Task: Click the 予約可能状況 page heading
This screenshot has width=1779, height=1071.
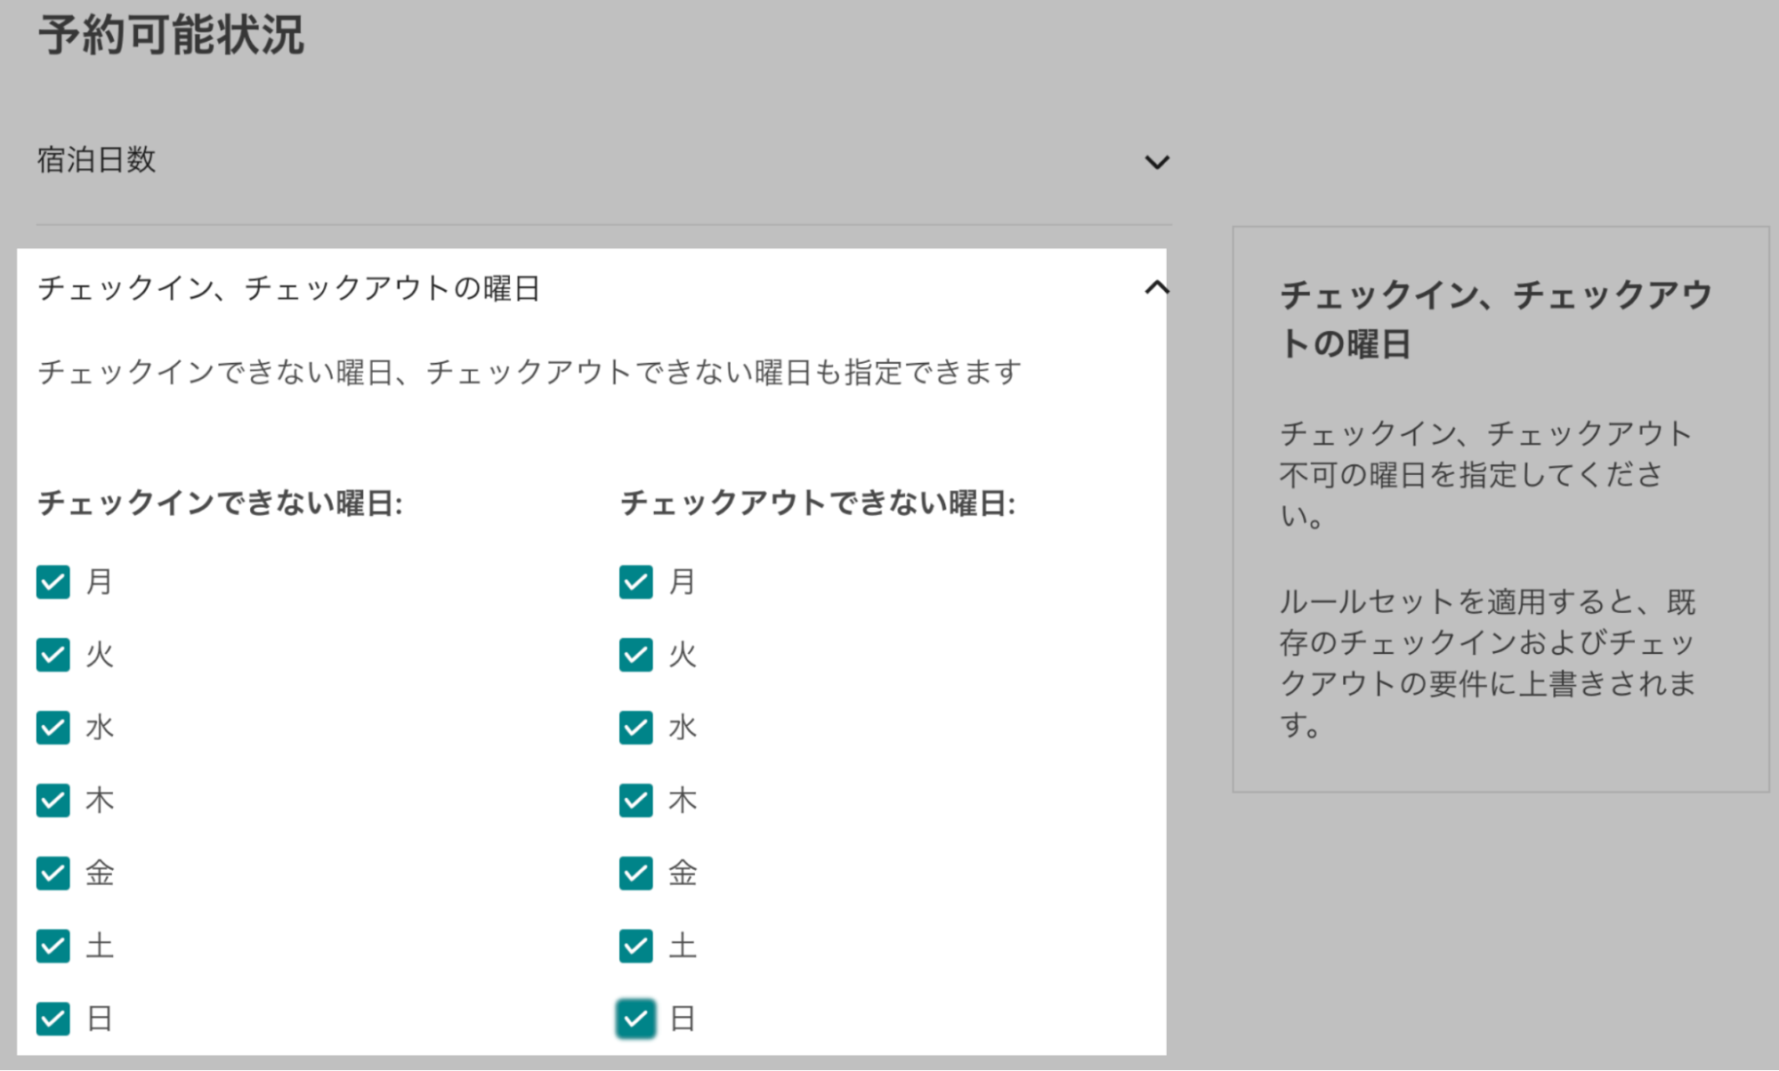Action: tap(171, 36)
